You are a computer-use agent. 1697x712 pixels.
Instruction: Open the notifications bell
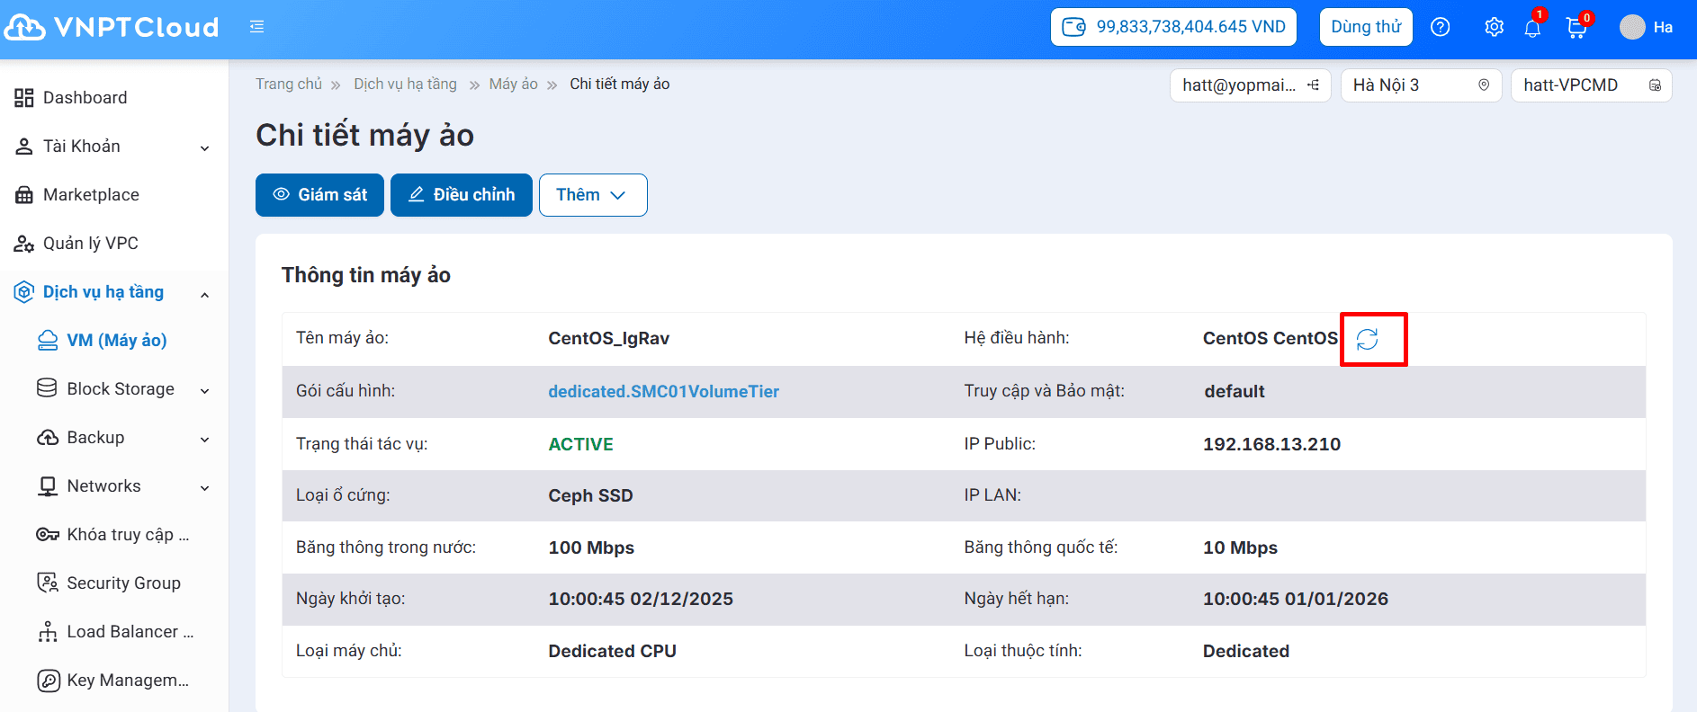[1532, 28]
